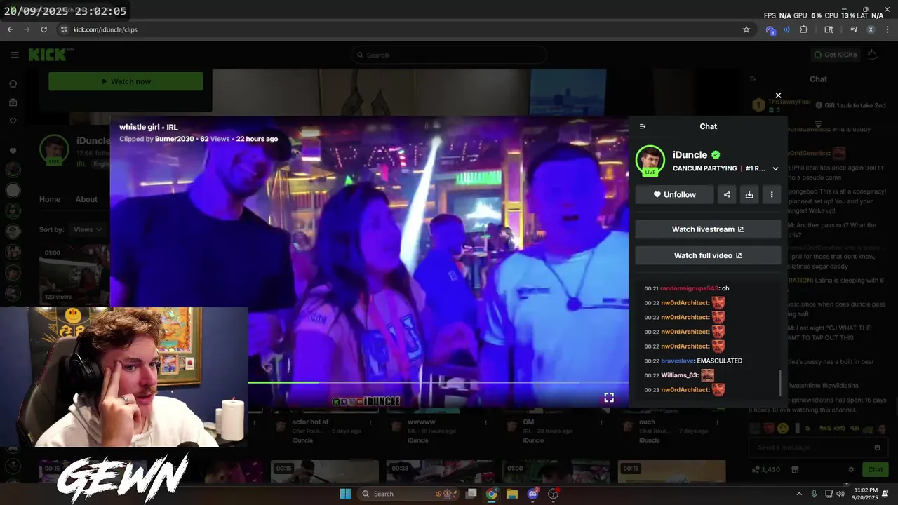Viewport: 898px width, 505px height.
Task: Go back in the browser
Action: pos(10,29)
